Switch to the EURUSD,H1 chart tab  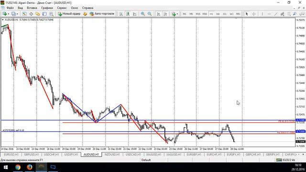pos(11,154)
